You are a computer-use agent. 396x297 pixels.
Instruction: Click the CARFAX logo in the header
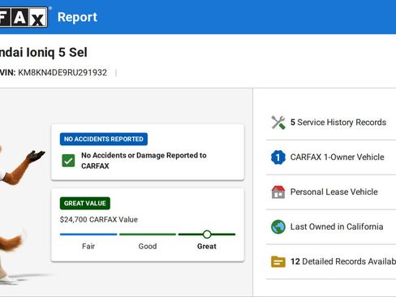(x=24, y=17)
